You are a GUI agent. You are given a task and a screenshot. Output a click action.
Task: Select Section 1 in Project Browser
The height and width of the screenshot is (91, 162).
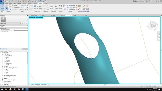(x=8, y=77)
